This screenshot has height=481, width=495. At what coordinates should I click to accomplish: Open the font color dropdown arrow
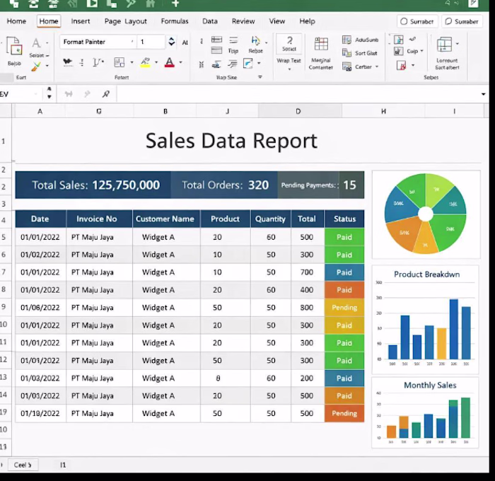pyautogui.click(x=180, y=62)
